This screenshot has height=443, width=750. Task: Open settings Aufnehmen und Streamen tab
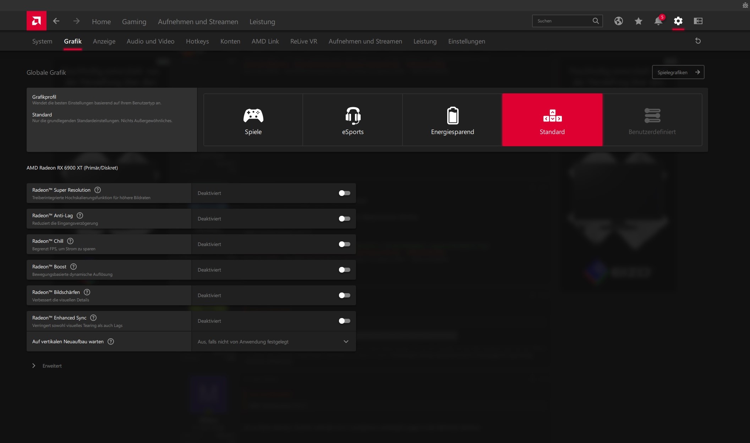point(365,41)
